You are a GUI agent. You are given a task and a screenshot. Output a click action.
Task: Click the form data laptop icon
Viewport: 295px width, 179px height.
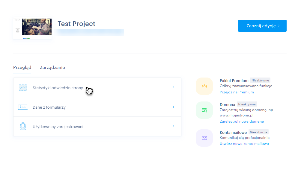pos(23,107)
